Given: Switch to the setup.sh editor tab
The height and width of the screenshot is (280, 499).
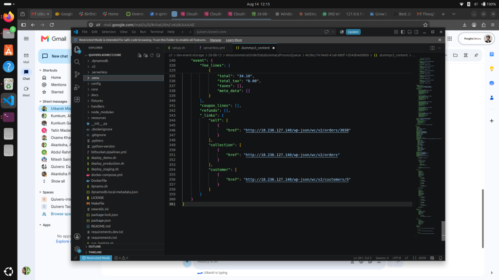Looking at the screenshot, I should pyautogui.click(x=178, y=48).
